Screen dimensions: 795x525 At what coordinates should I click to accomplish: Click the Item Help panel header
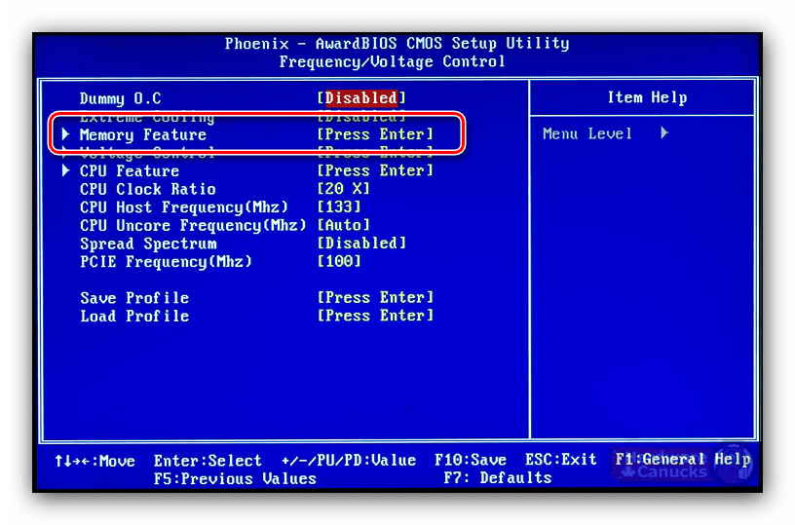click(647, 97)
